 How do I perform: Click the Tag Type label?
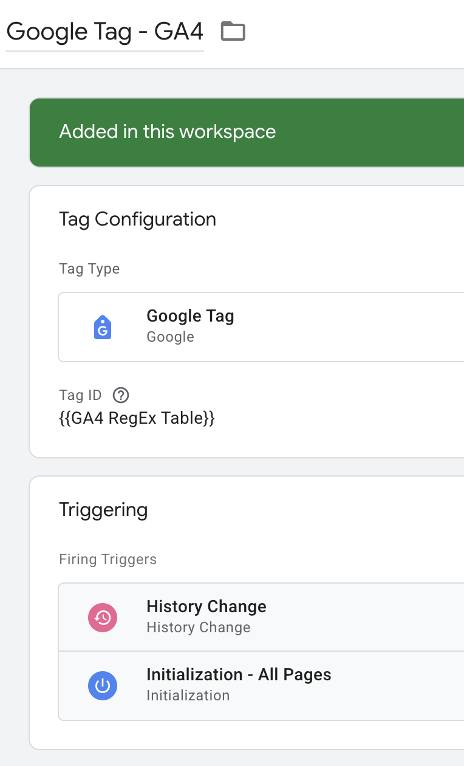pyautogui.click(x=89, y=269)
